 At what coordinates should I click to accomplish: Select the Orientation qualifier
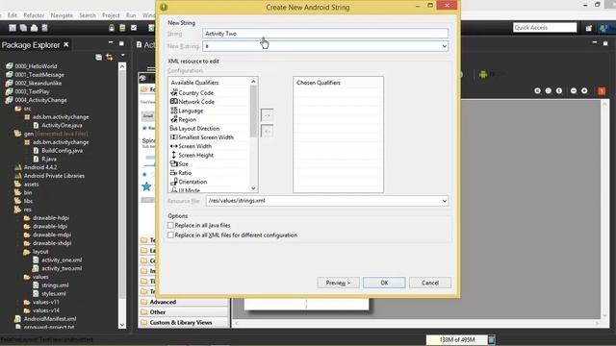[189, 182]
